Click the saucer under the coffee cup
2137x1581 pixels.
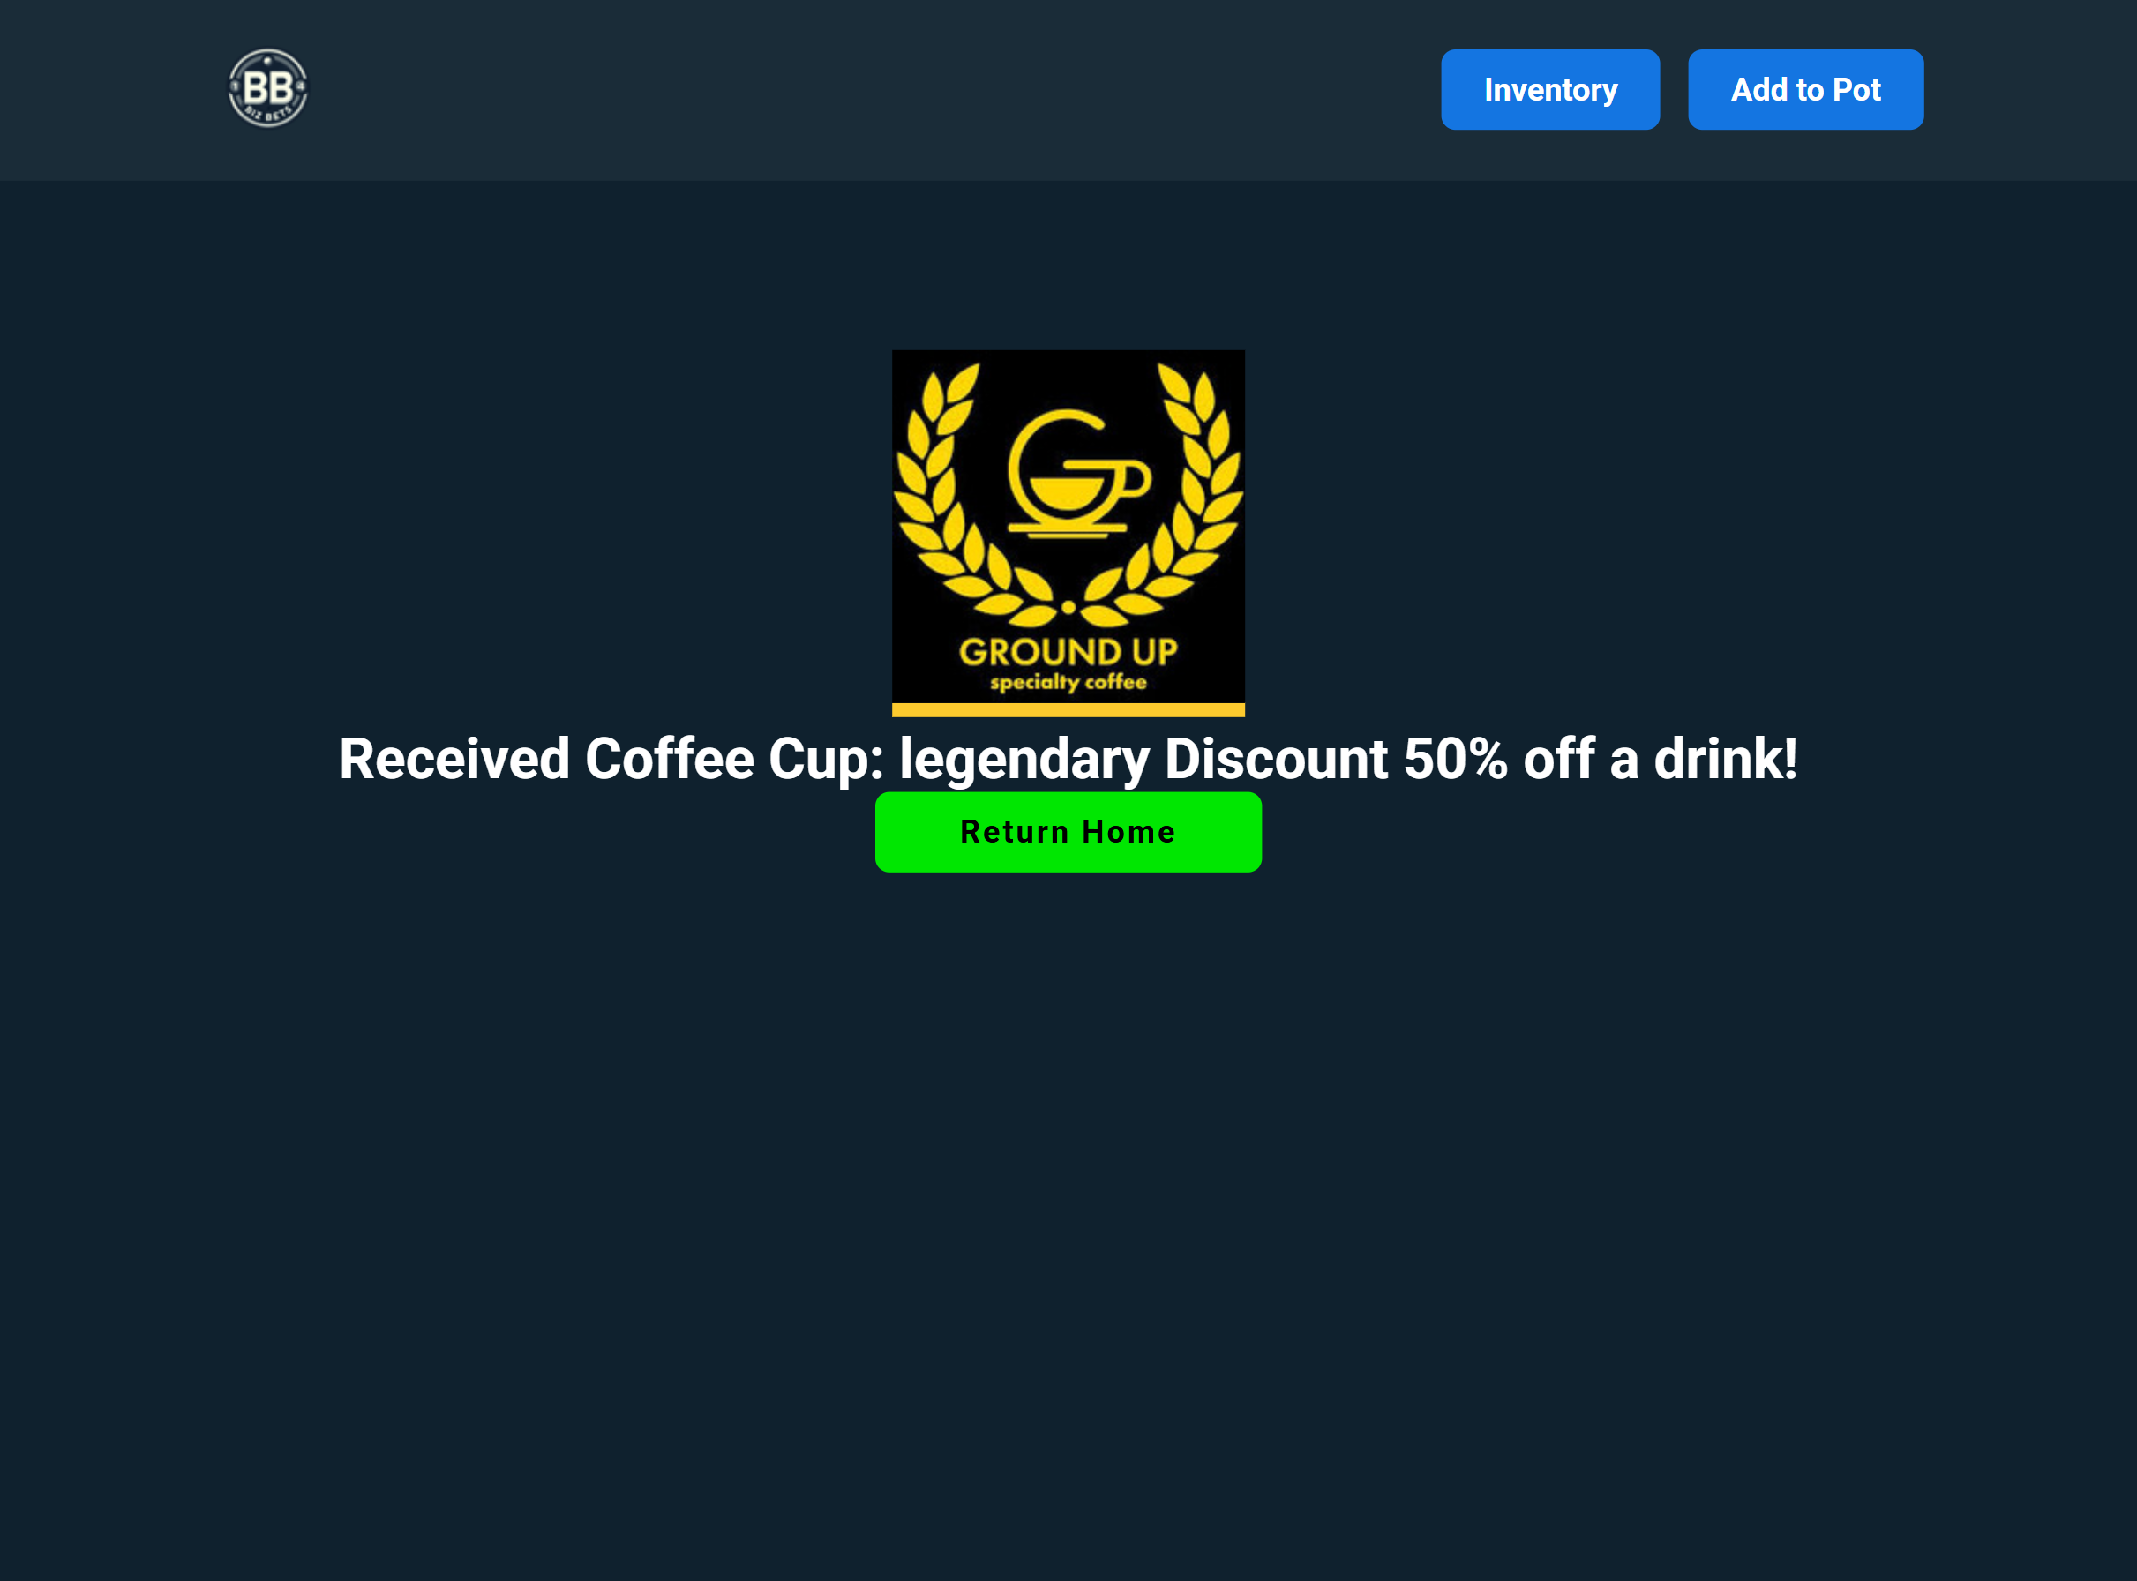click(x=1068, y=528)
